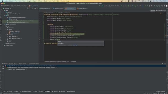Open the Pixel device selector dropdown

114,6
